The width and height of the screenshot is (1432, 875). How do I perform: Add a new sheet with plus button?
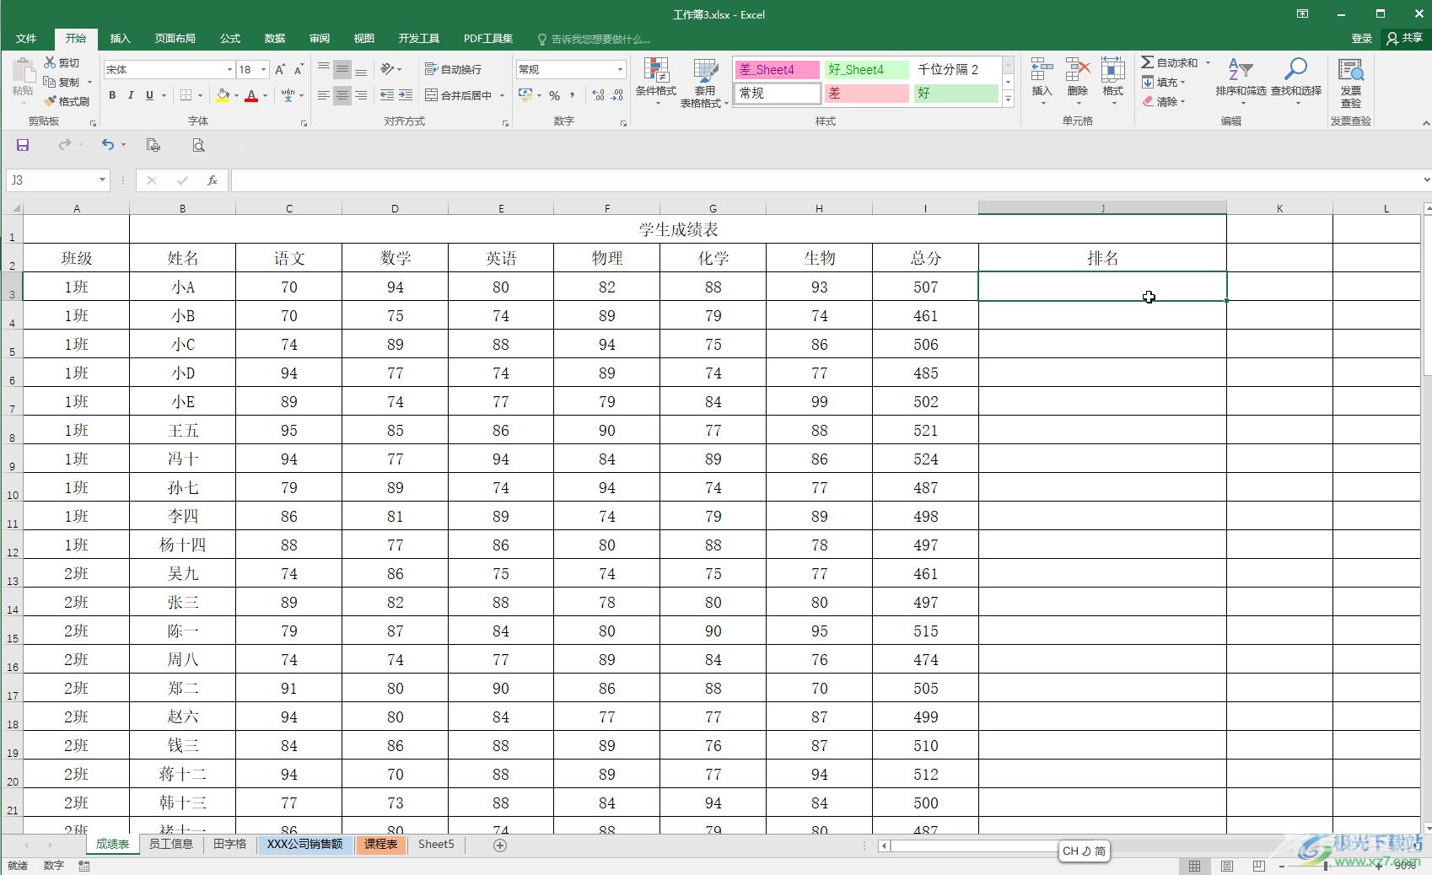(500, 845)
